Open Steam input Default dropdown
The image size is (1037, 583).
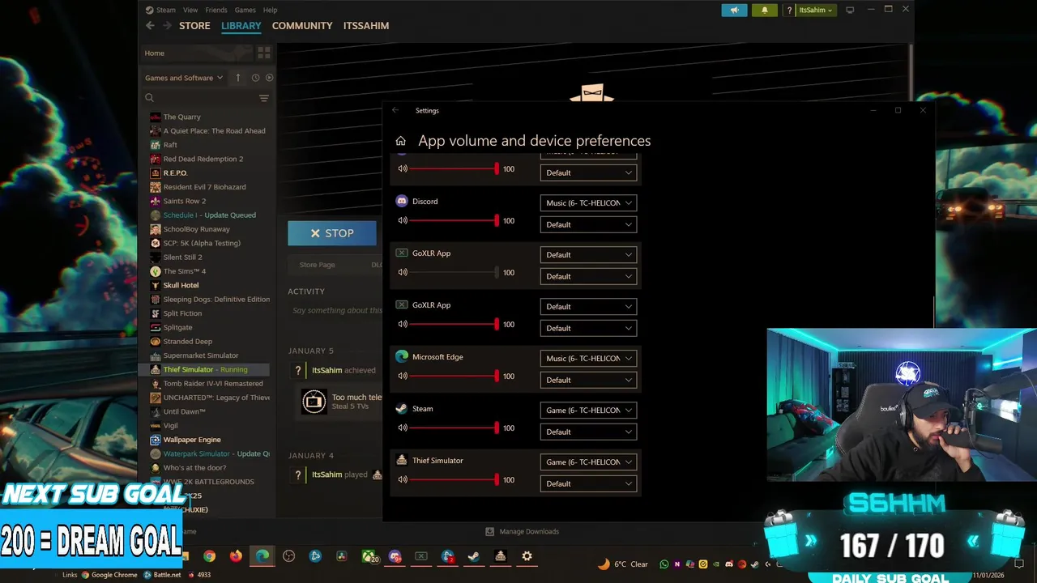click(588, 432)
